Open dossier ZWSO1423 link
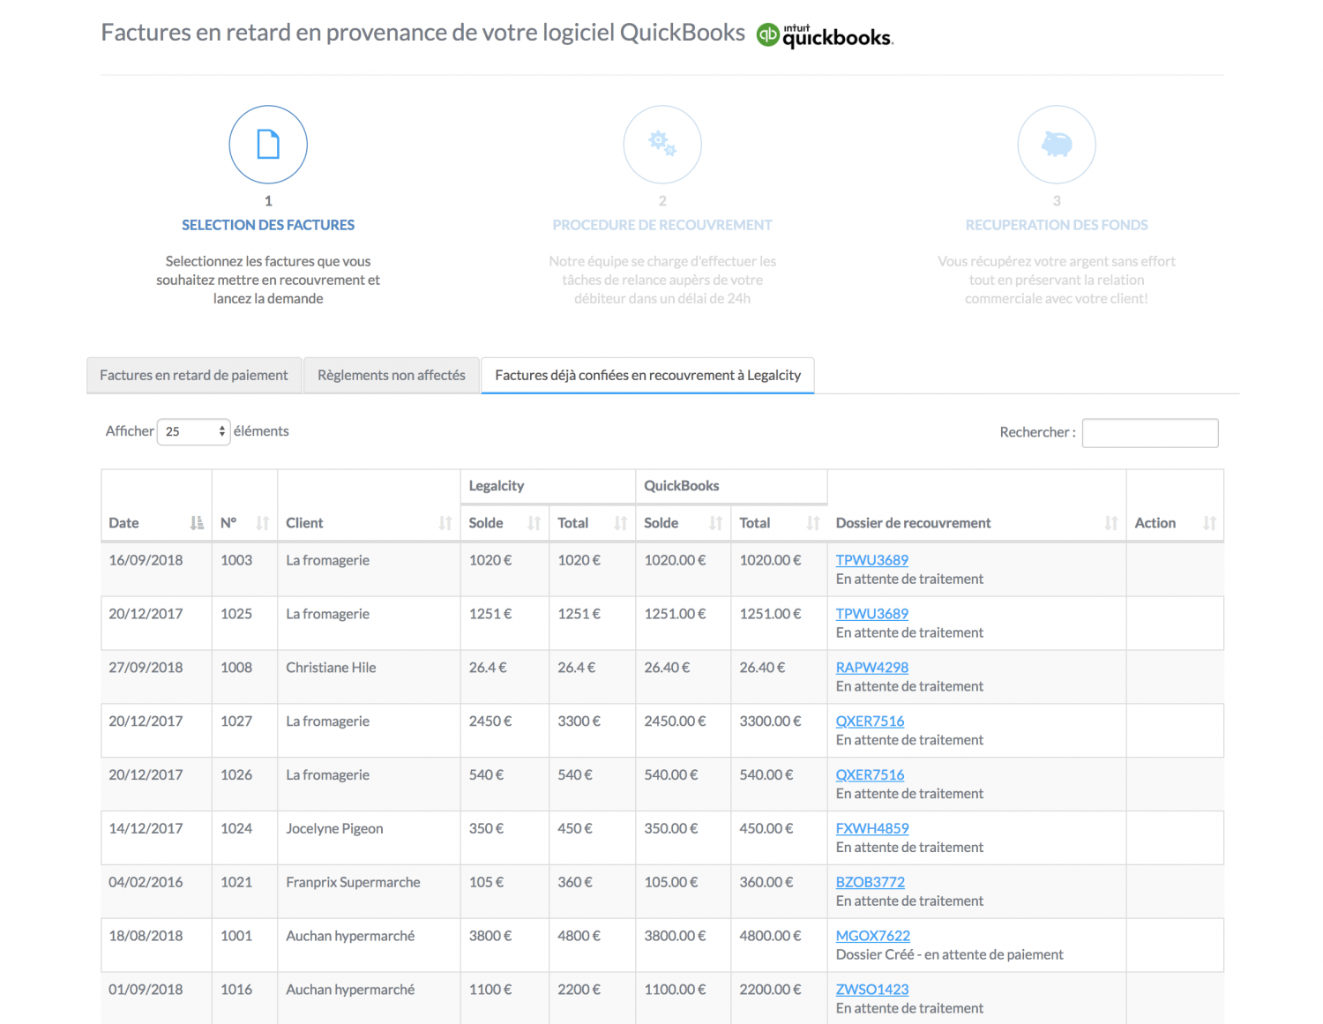The image size is (1323, 1024). [871, 990]
